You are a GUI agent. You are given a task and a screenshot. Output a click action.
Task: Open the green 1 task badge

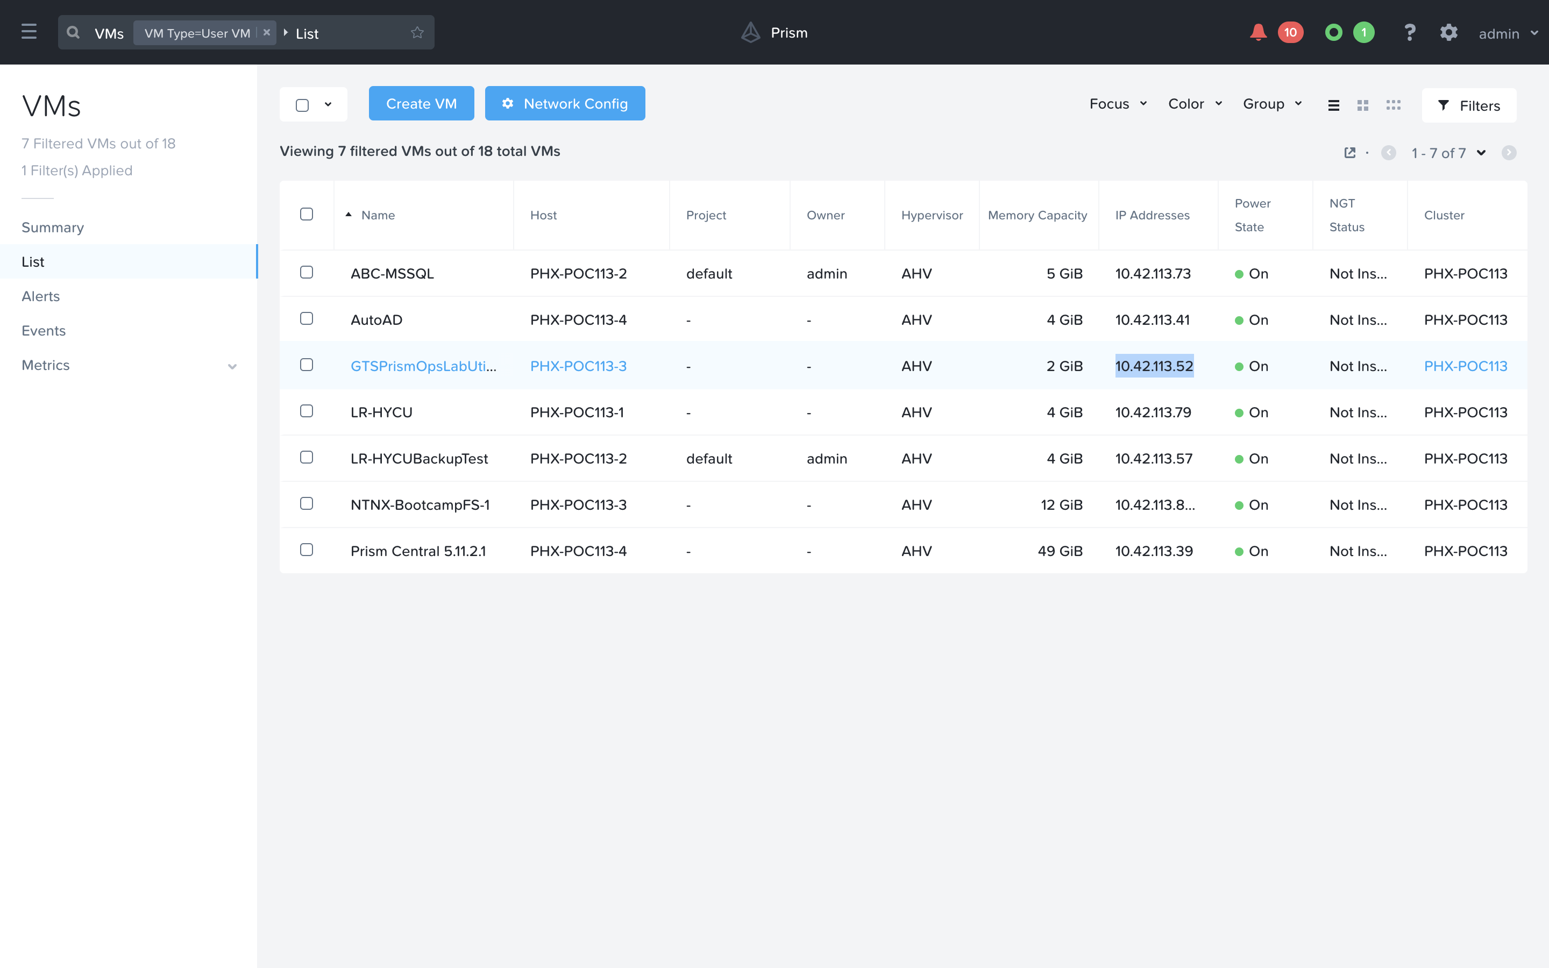pyautogui.click(x=1363, y=32)
